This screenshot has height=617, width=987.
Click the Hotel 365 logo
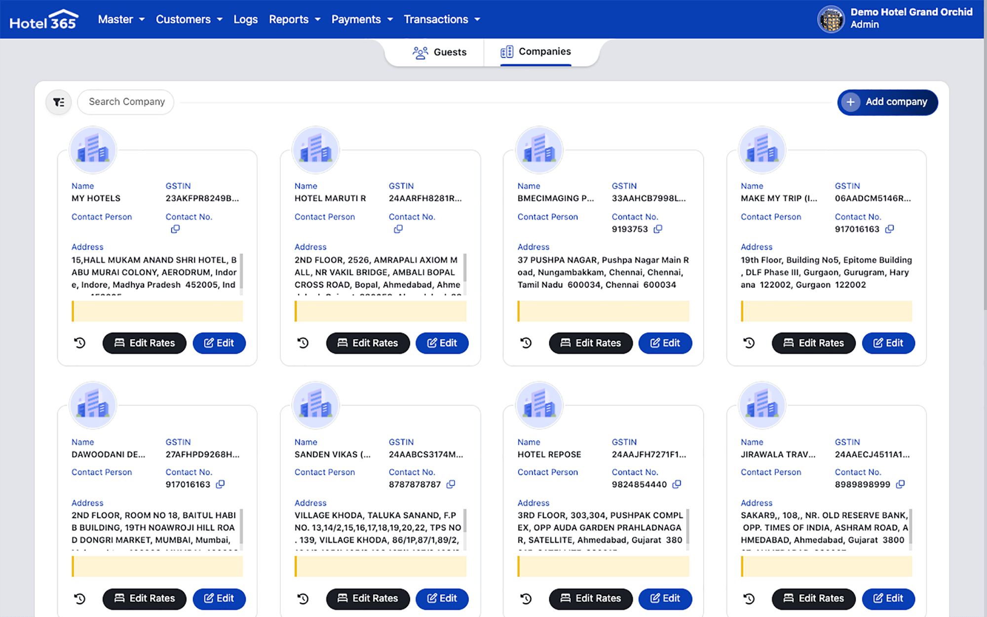(43, 20)
